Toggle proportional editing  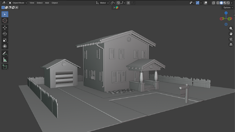[128, 3]
